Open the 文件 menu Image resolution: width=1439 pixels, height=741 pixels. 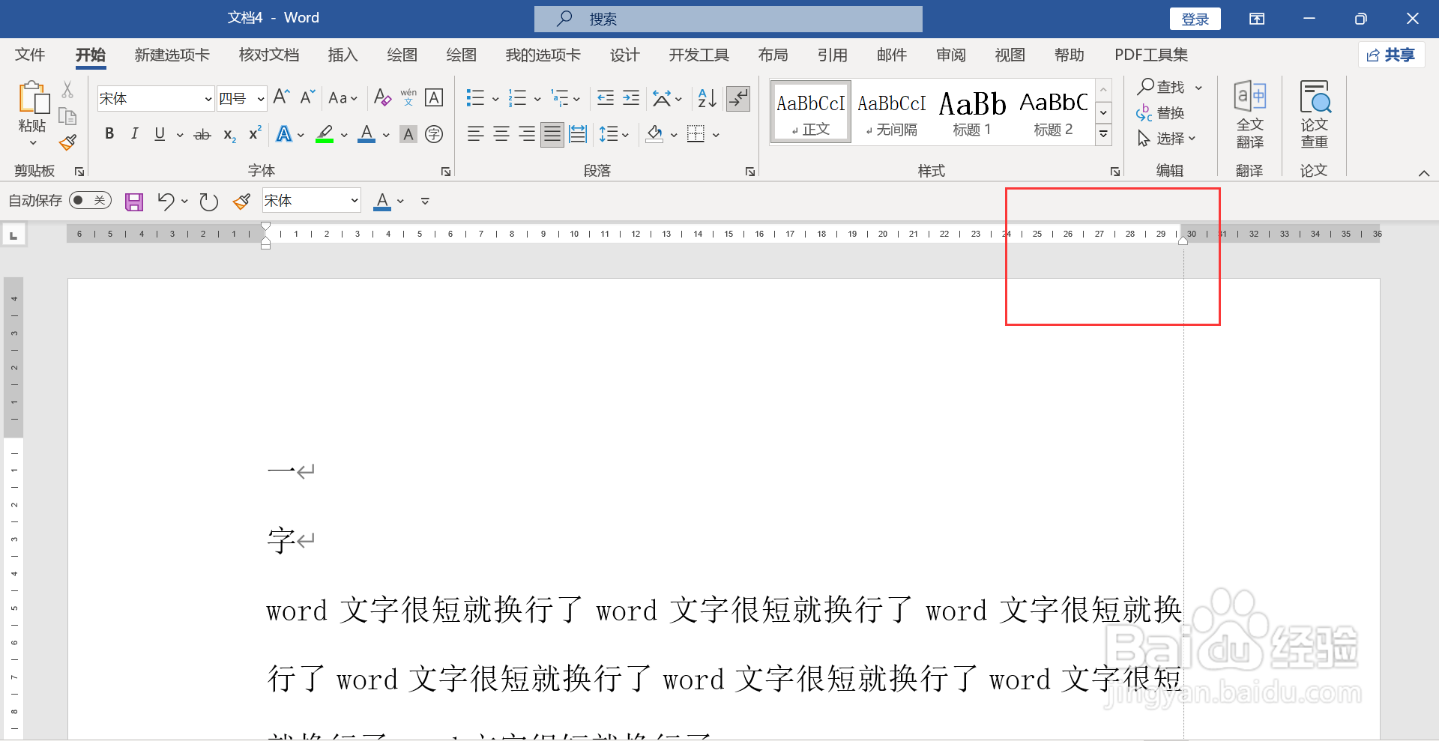[x=30, y=55]
